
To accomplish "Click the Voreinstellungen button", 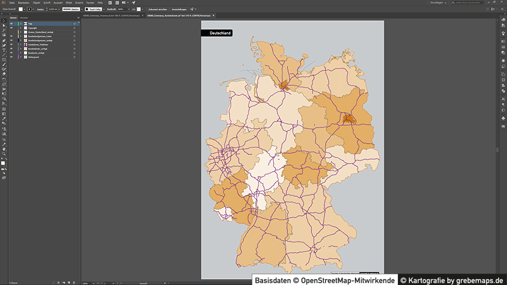I will click(180, 9).
